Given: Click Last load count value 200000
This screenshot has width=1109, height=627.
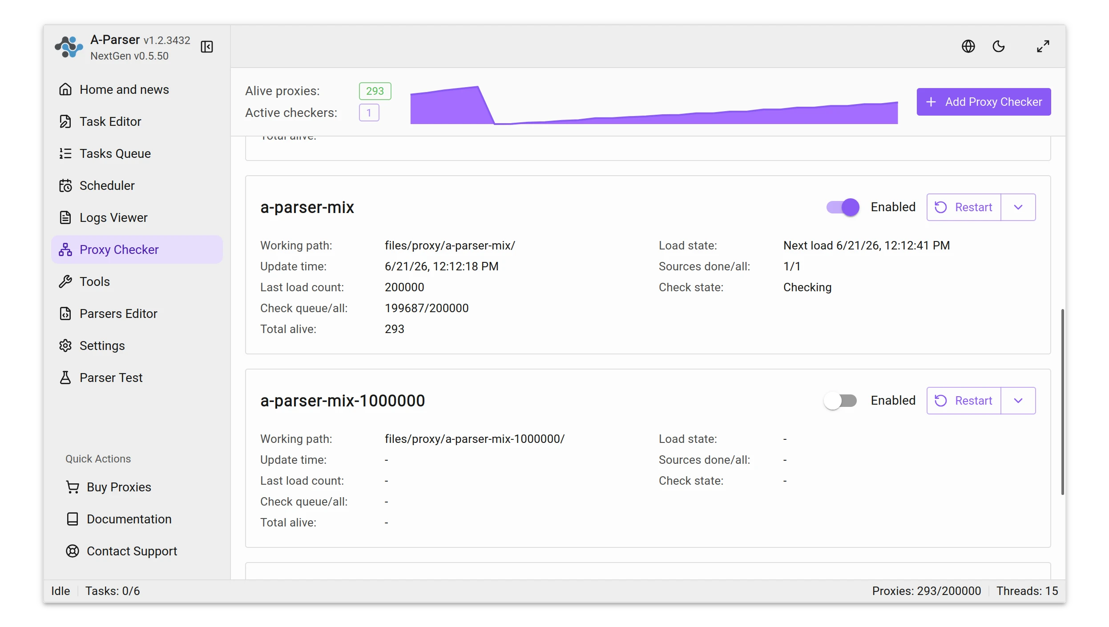Looking at the screenshot, I should 404,287.
